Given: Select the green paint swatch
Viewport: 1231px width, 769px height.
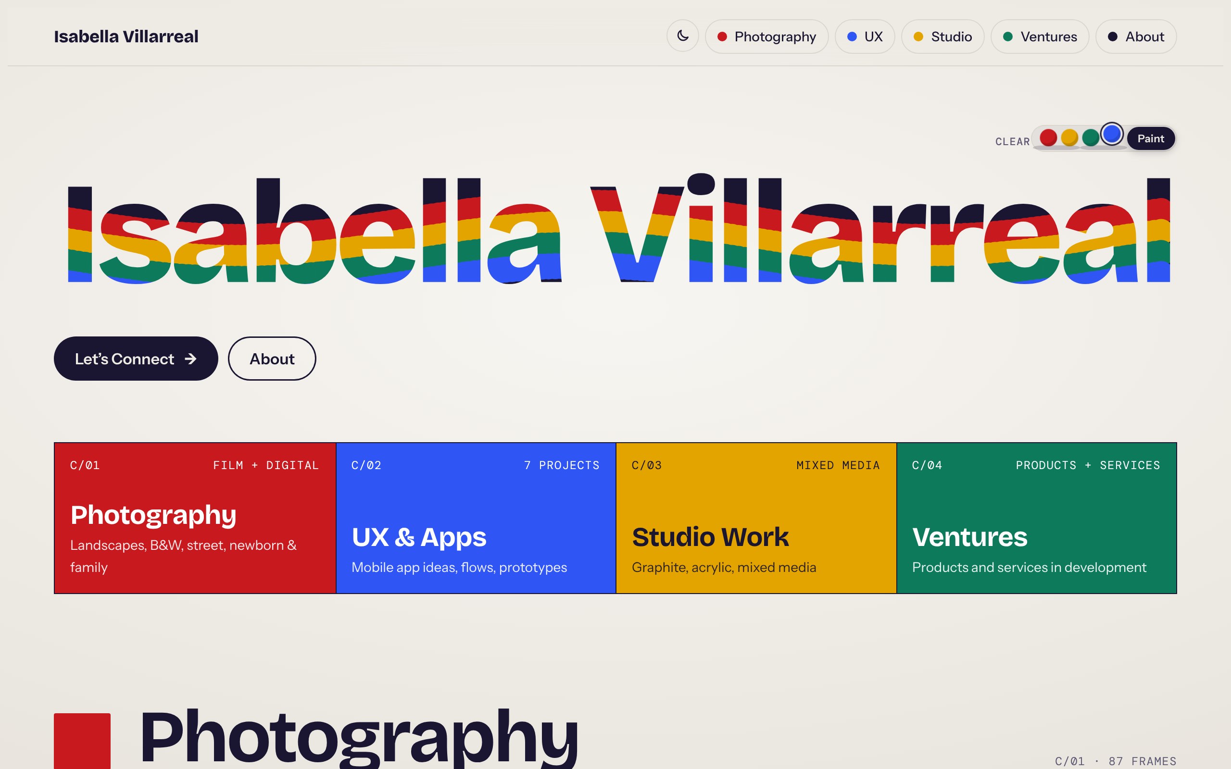Looking at the screenshot, I should click(1091, 137).
